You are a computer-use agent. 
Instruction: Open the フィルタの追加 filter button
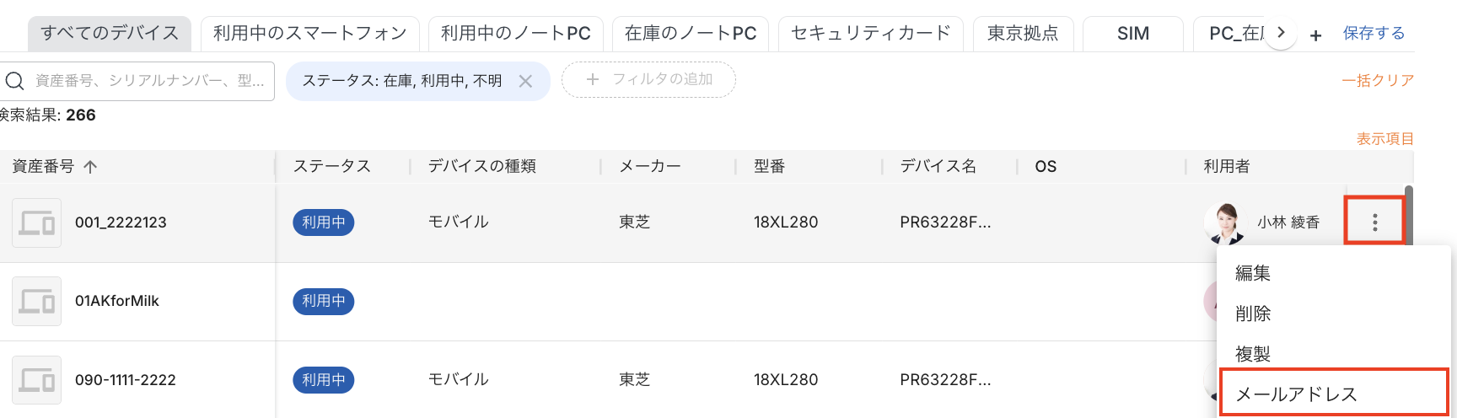click(x=648, y=79)
